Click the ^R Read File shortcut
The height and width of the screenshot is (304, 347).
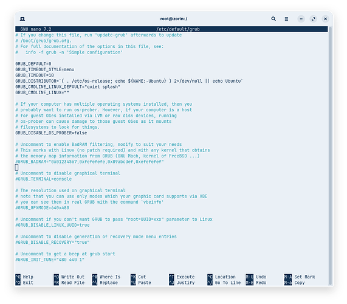pyautogui.click(x=69, y=283)
